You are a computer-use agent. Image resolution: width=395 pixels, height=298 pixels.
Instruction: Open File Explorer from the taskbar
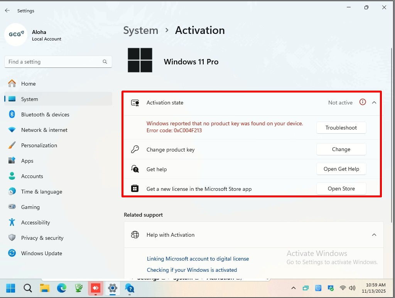(x=45, y=288)
